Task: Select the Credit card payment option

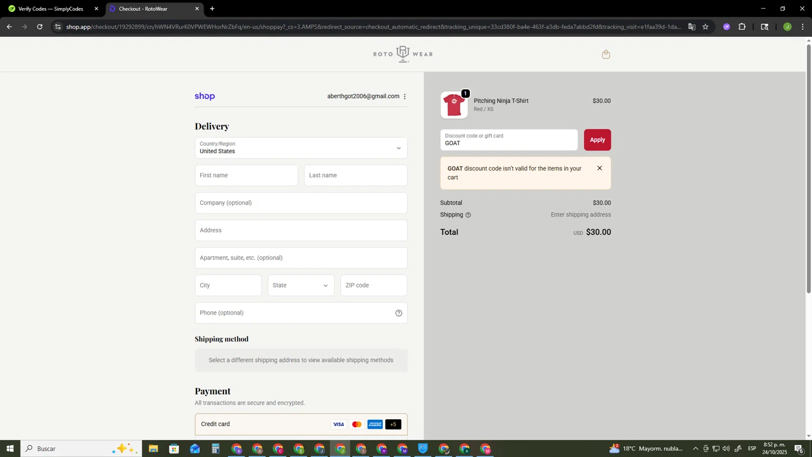Action: point(301,425)
